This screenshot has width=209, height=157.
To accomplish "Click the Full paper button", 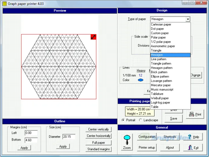I will tap(98, 142).
